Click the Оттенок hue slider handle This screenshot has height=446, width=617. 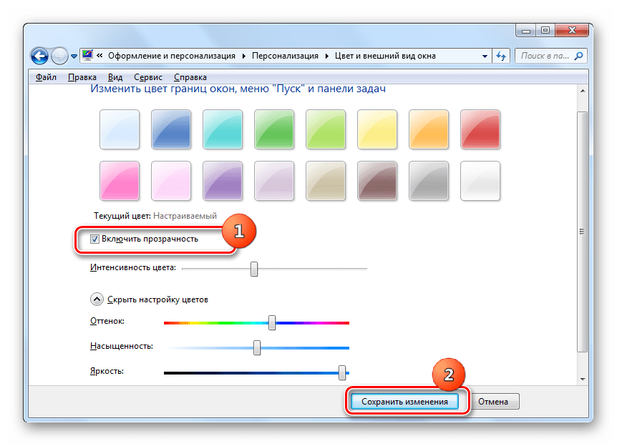[x=272, y=322]
